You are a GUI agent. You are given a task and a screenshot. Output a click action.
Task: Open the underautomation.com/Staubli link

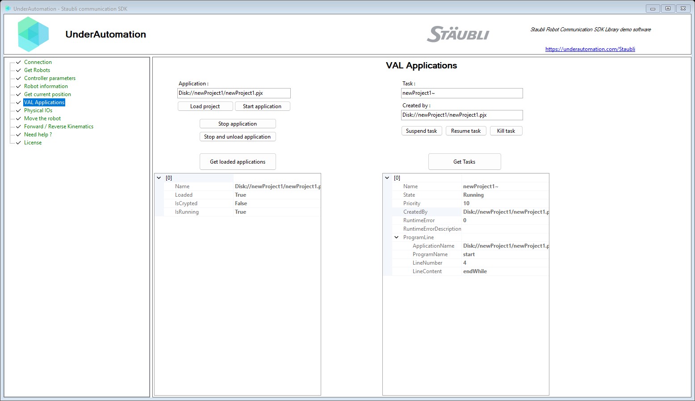(x=590, y=49)
